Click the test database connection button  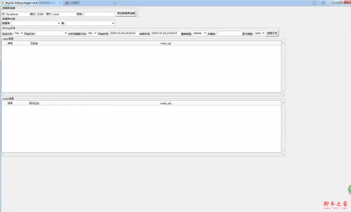(126, 13)
